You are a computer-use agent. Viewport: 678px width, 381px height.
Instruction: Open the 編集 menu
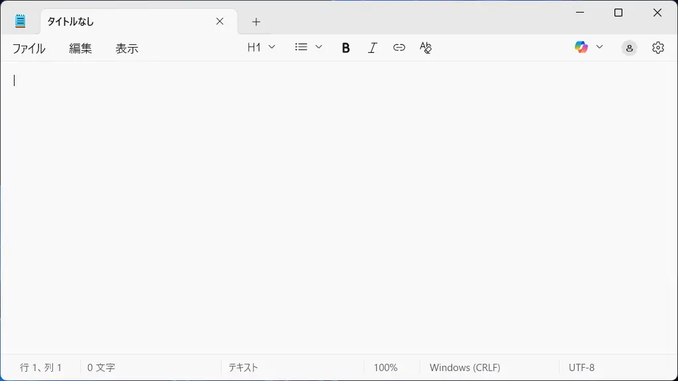(81, 48)
